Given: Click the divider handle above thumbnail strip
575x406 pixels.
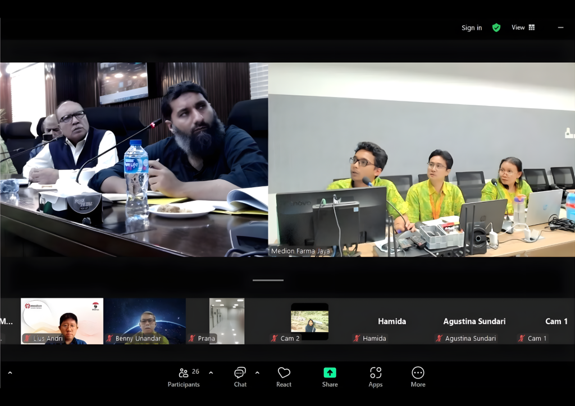Looking at the screenshot, I should tap(268, 280).
